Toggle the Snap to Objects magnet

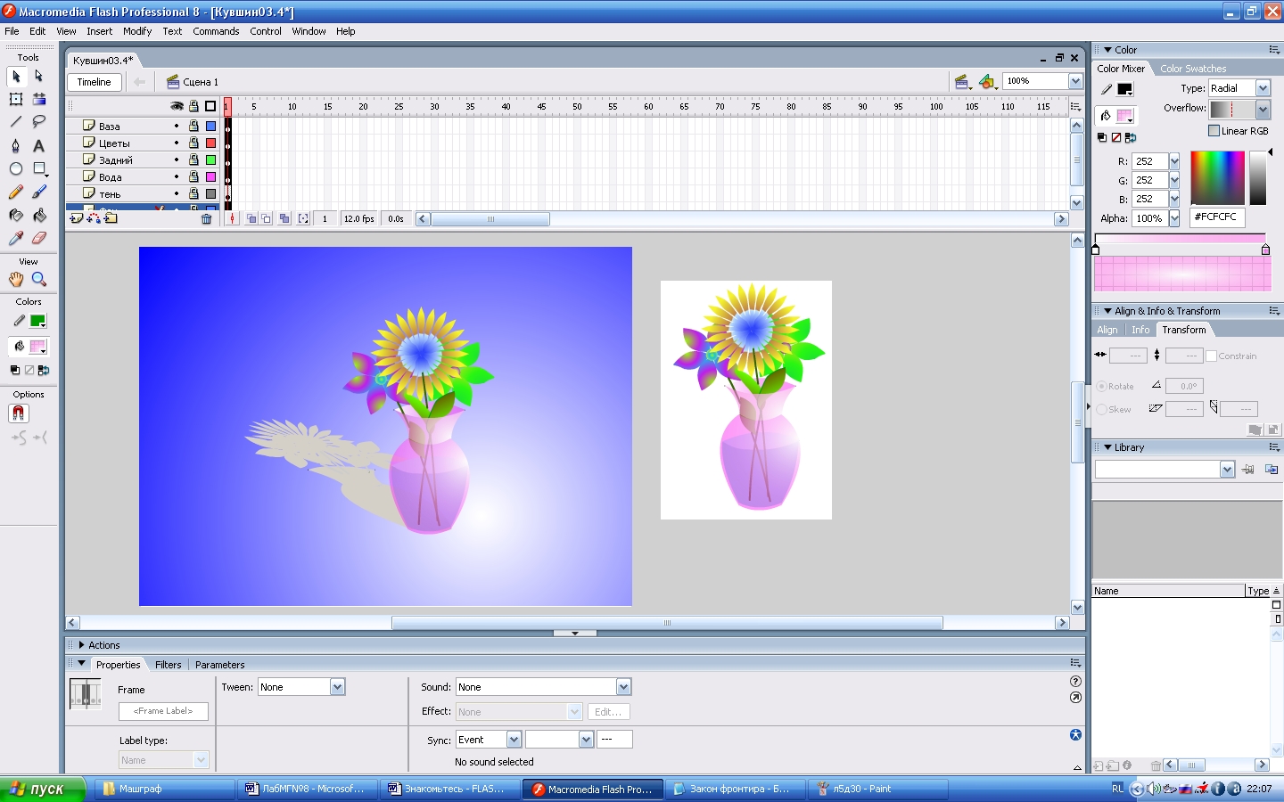pos(19,413)
